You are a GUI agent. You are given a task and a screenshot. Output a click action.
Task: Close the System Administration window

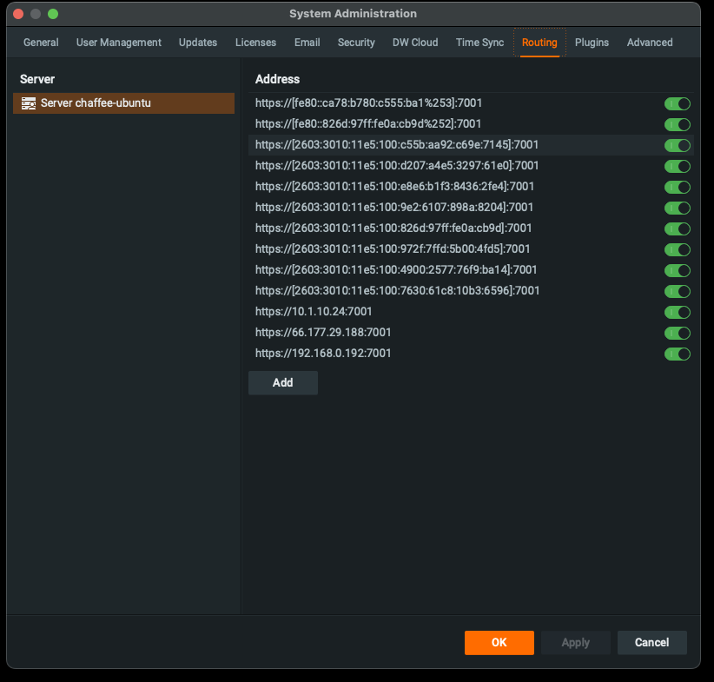(18, 14)
